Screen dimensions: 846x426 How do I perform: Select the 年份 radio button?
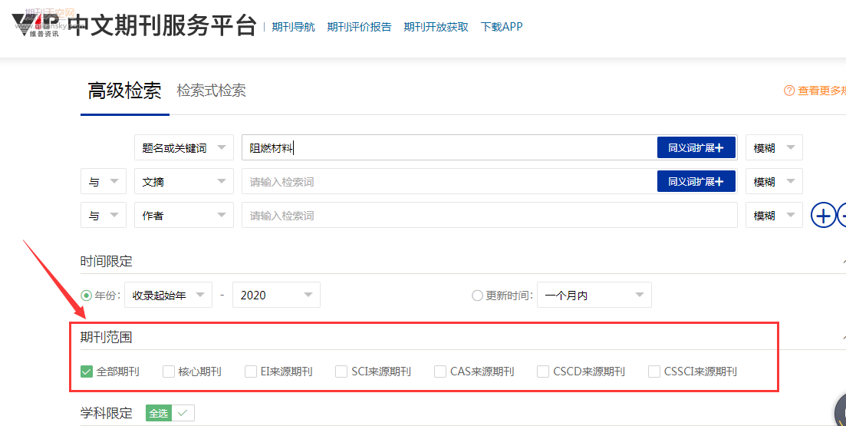click(87, 296)
